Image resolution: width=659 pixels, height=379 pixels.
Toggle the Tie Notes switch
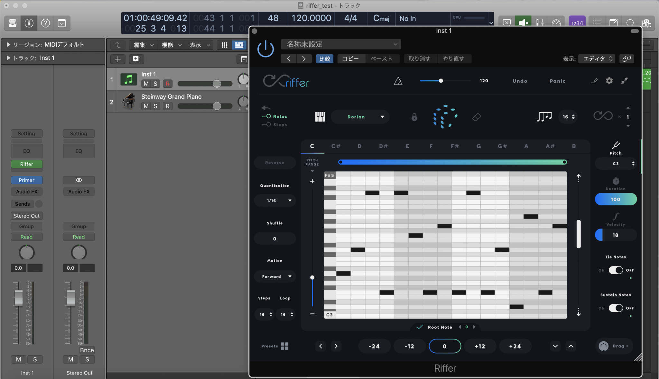pyautogui.click(x=616, y=270)
